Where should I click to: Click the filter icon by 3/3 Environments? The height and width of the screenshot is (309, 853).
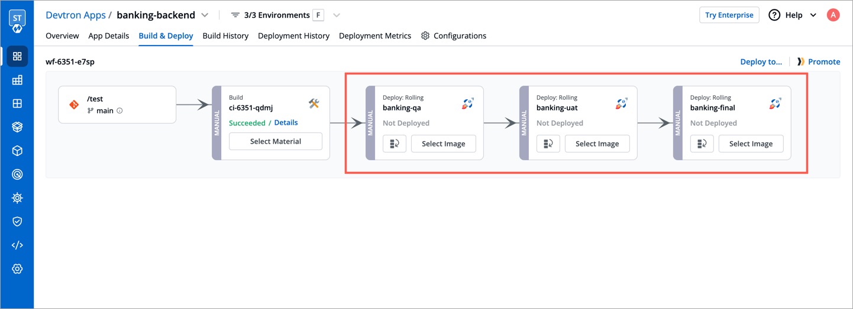point(235,15)
